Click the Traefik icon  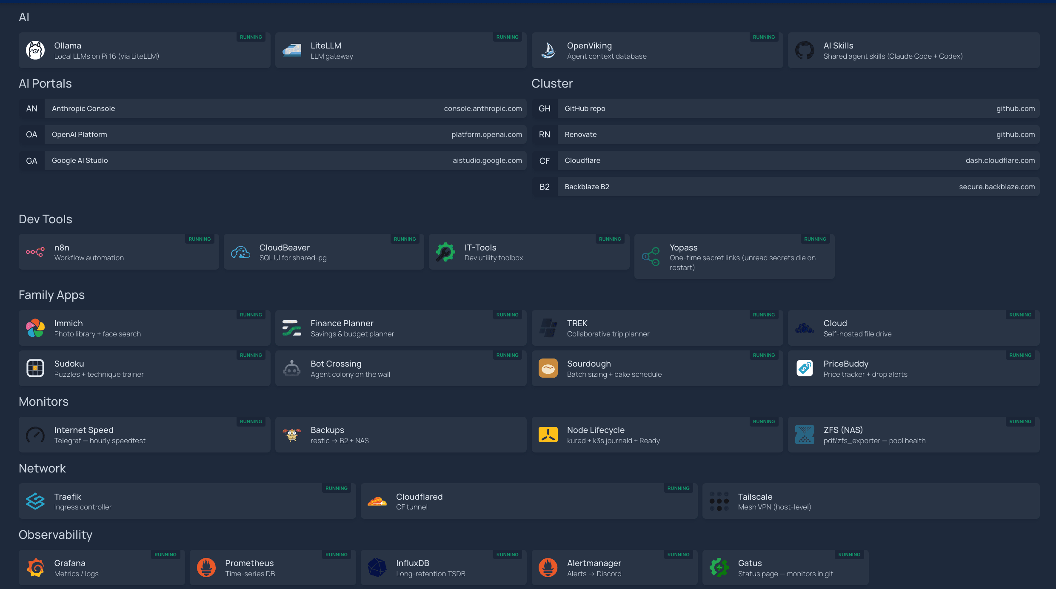[x=35, y=501]
